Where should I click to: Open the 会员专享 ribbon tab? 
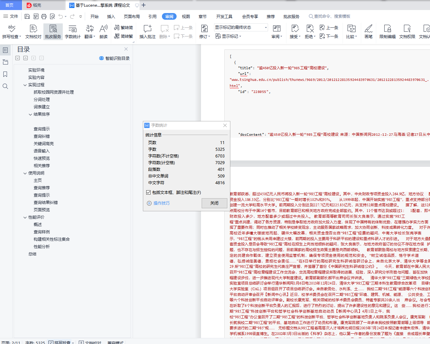pos(250,16)
